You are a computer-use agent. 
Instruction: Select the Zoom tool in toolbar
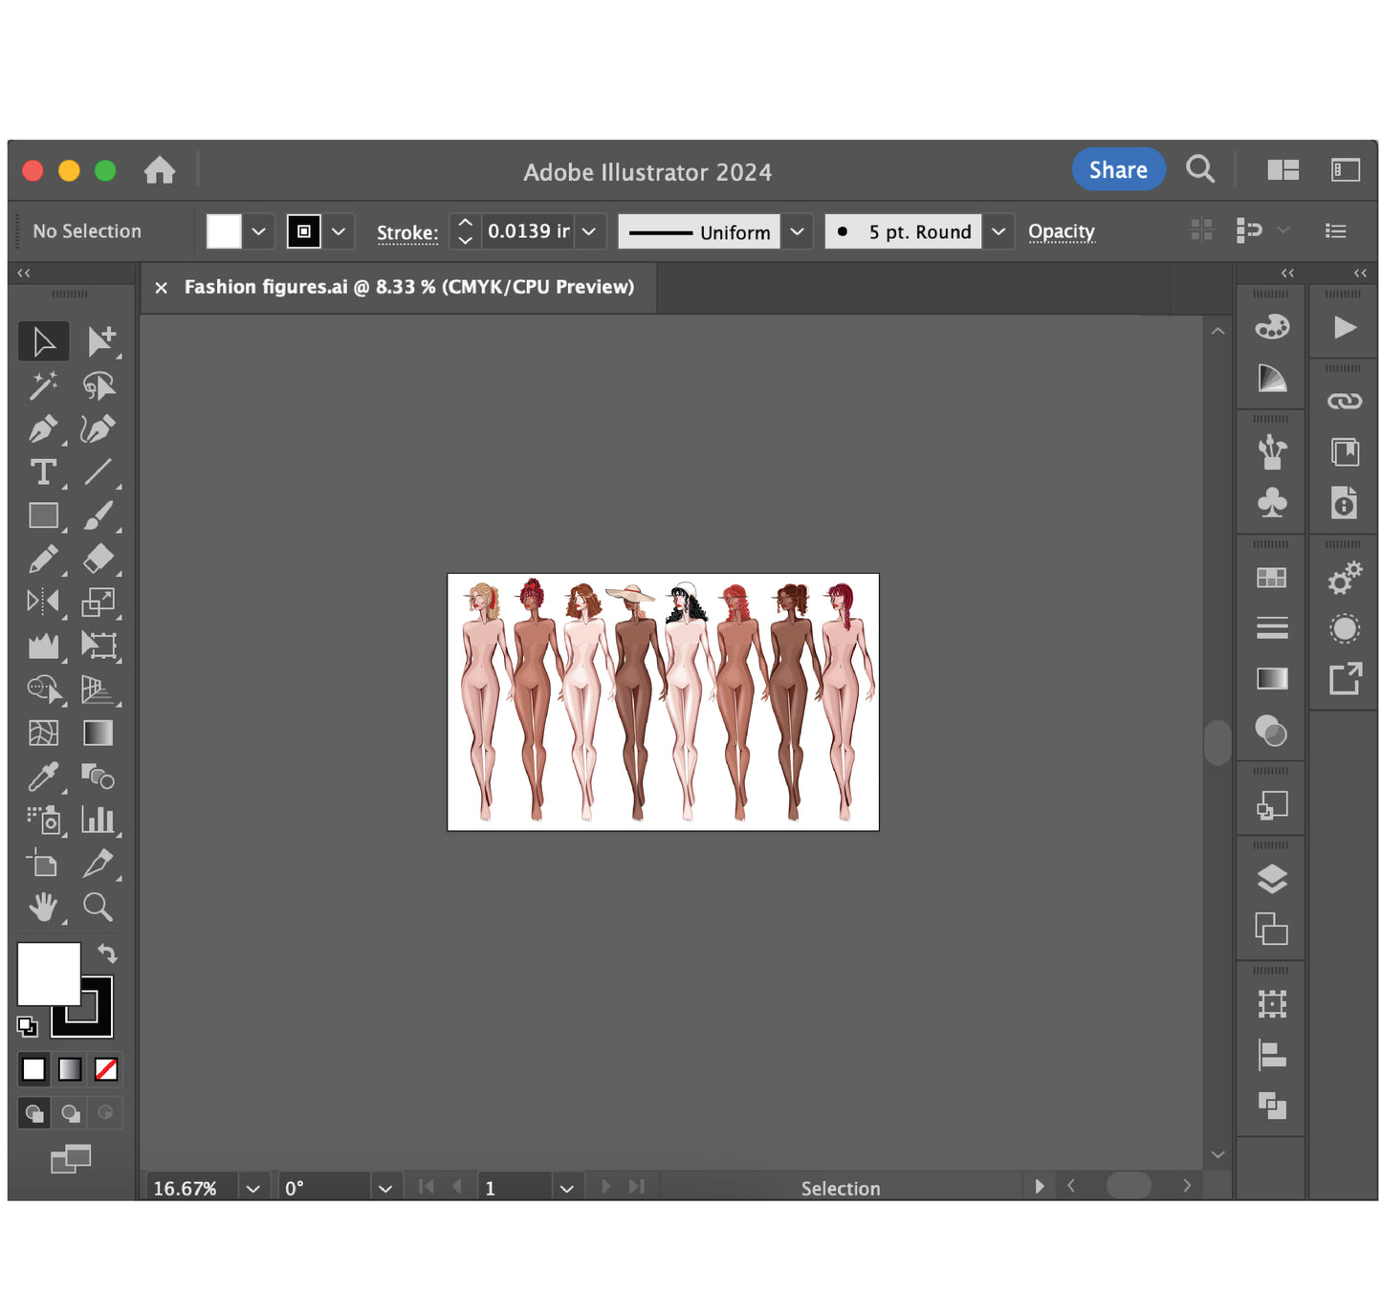[98, 907]
